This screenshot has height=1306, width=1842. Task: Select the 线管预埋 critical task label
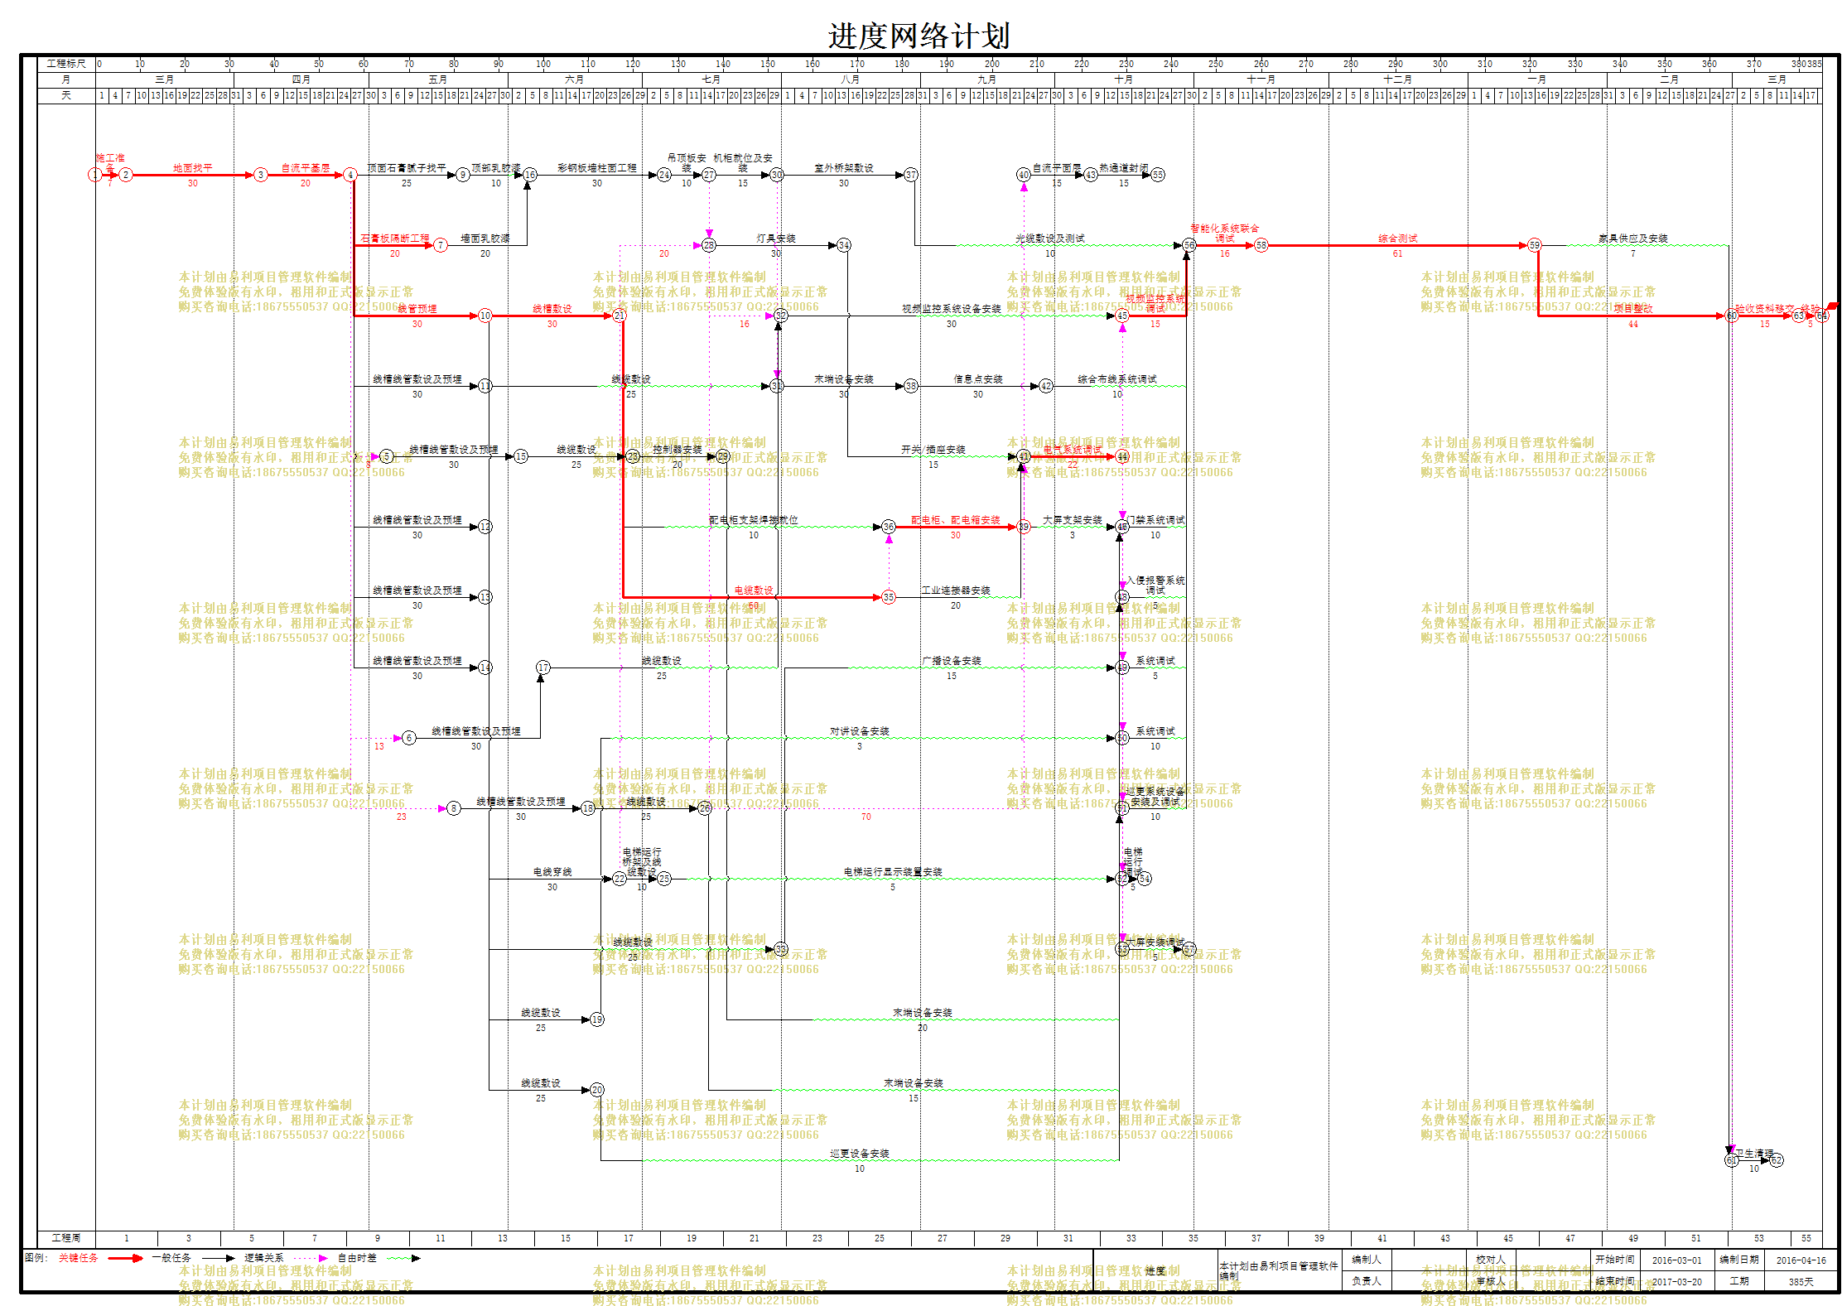[417, 309]
